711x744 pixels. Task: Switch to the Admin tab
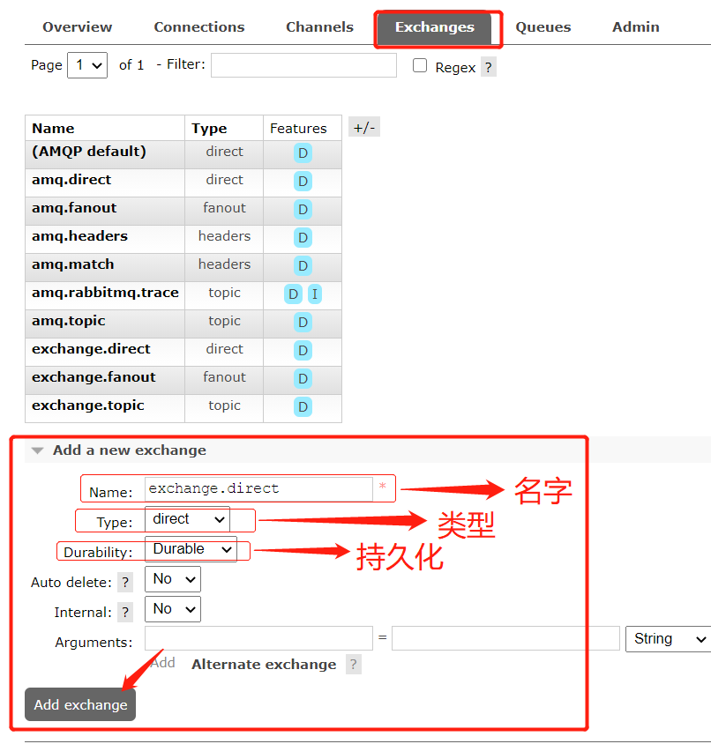[635, 27]
